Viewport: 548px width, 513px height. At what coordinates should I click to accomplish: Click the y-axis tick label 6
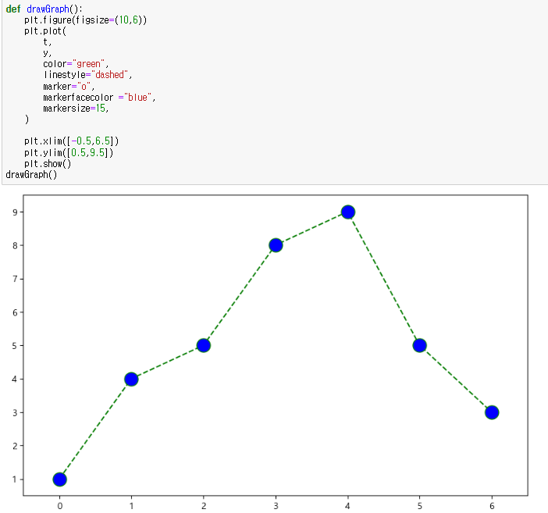tap(15, 312)
